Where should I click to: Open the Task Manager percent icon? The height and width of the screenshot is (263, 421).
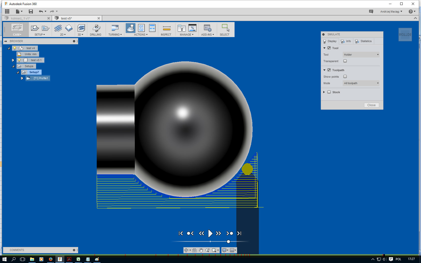(x=192, y=28)
